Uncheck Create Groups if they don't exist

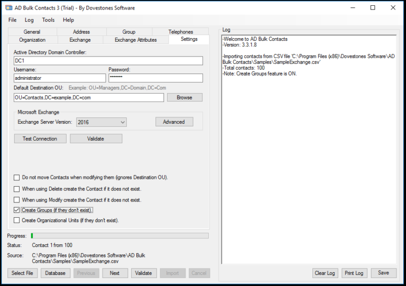coord(16,210)
